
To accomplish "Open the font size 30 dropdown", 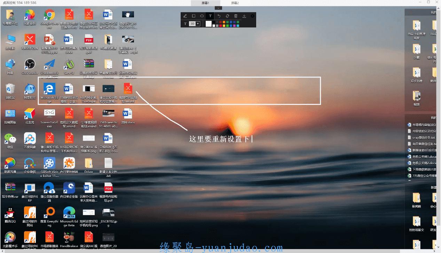I will point(198,24).
